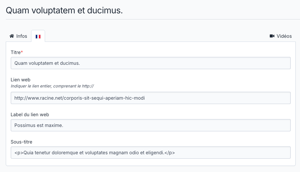Open the Vidéos tab
Screen dimensions: 300x172
(281, 36)
